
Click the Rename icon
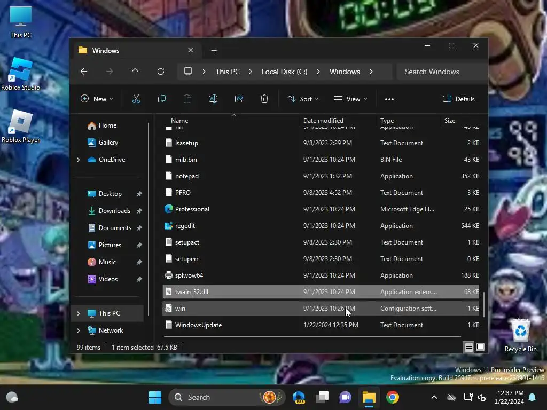(213, 99)
